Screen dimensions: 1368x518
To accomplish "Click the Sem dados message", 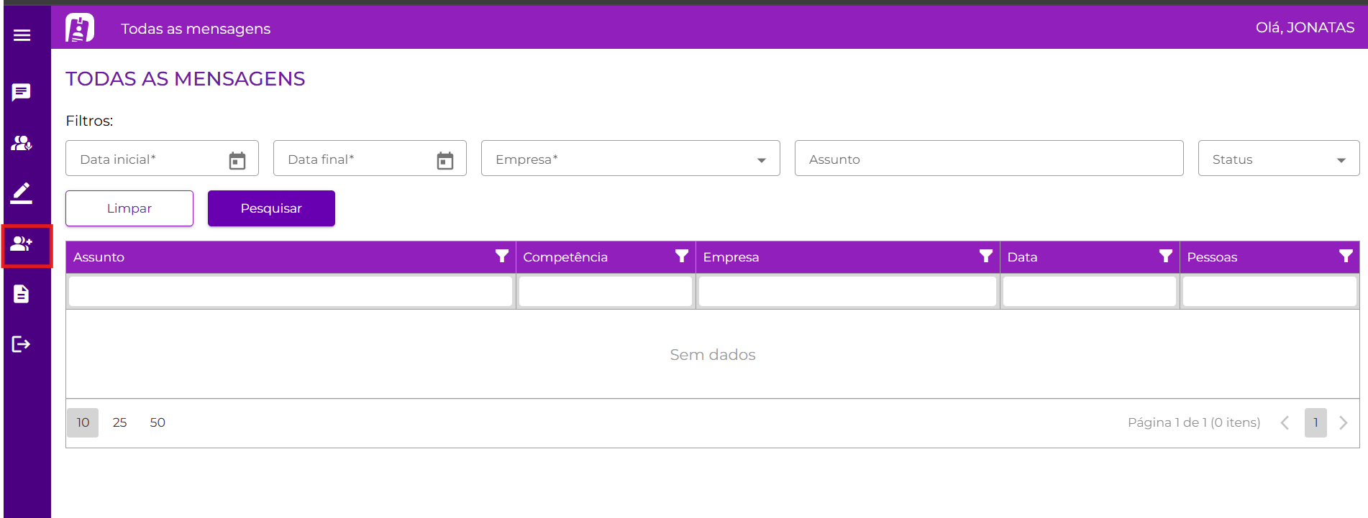I will pyautogui.click(x=713, y=354).
